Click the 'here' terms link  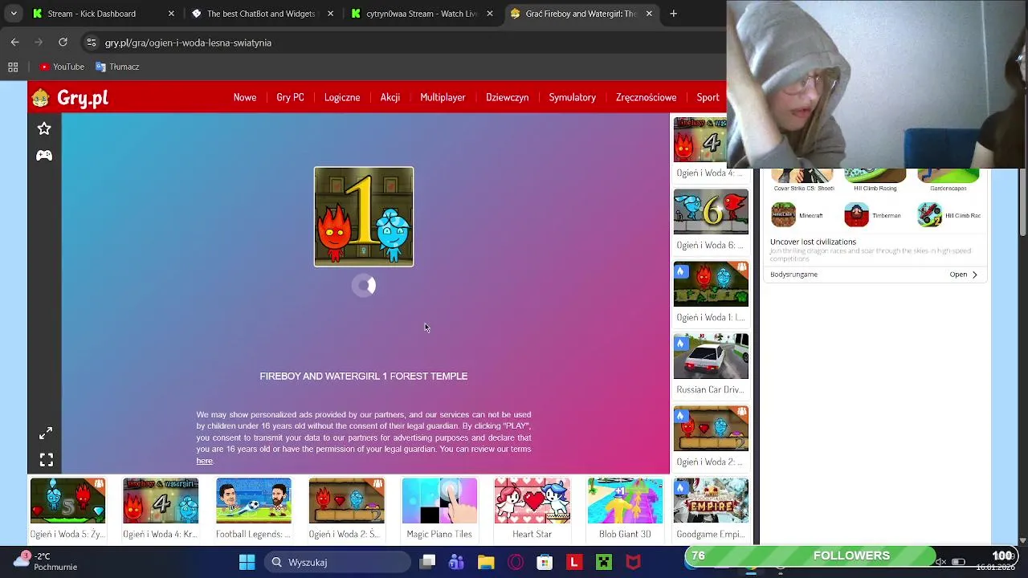(x=204, y=461)
